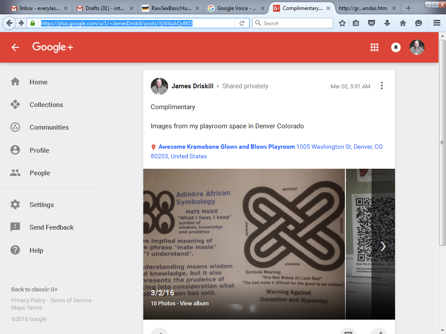The height and width of the screenshot is (334, 446).
Task: Click the Home icon in the sidebar
Action: click(15, 82)
